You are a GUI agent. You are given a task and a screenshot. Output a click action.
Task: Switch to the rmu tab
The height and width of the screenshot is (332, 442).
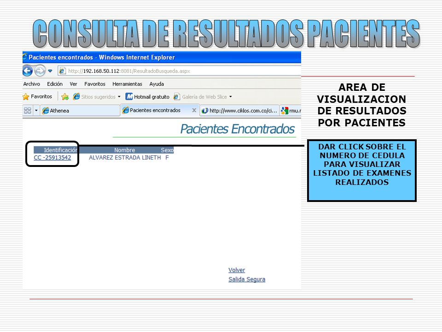[291, 110]
